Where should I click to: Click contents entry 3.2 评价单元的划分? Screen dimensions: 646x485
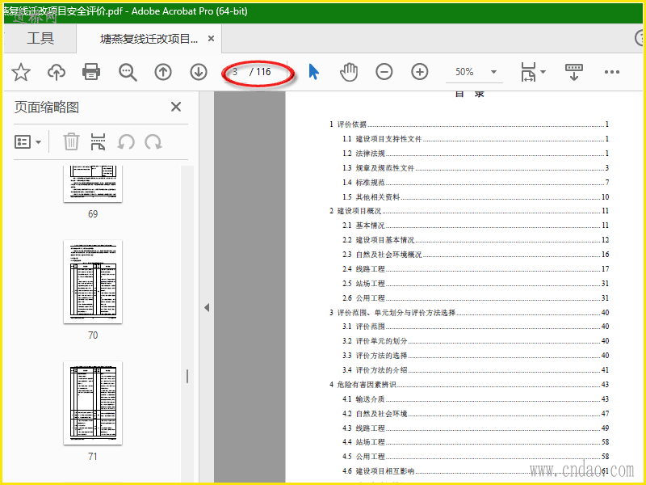[x=476, y=340]
